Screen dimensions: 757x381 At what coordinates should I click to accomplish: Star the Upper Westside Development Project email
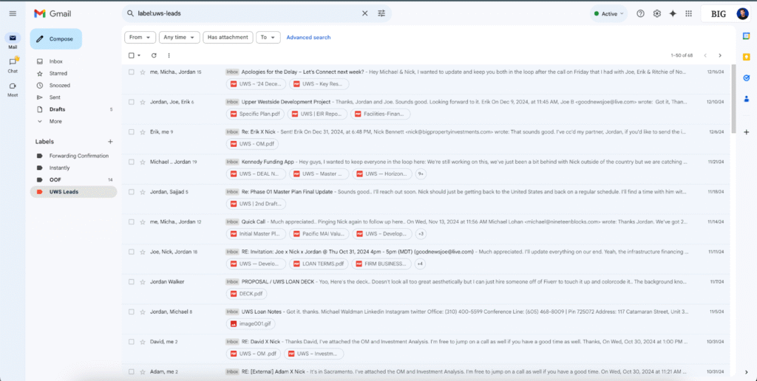(x=142, y=101)
